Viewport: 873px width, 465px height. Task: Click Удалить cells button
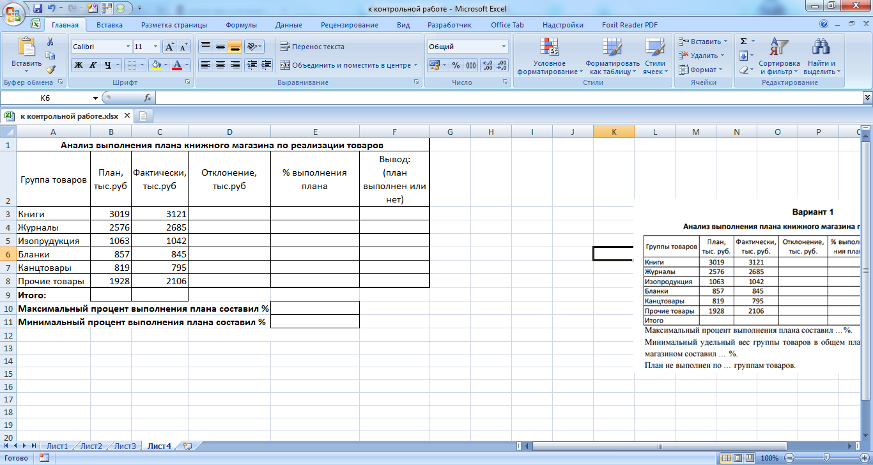(700, 56)
